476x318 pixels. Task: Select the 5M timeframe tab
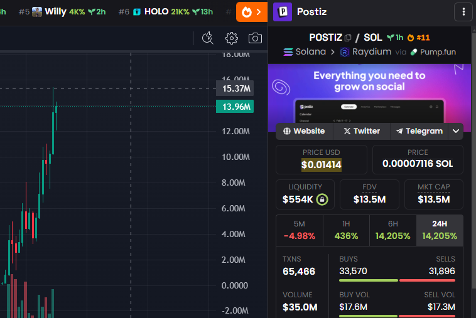[x=300, y=230]
